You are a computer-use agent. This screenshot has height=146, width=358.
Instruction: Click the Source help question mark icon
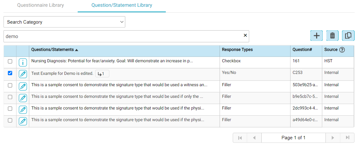tap(342, 50)
